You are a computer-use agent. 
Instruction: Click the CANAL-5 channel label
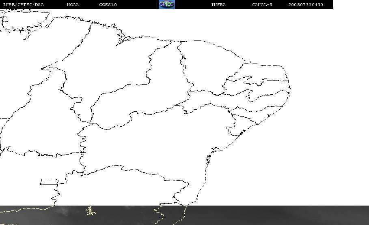click(x=262, y=5)
